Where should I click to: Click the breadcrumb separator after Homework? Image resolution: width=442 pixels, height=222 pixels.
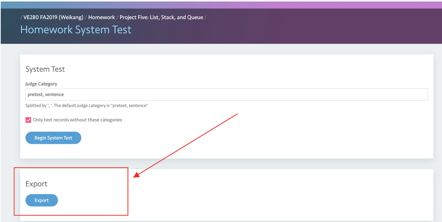pos(117,17)
